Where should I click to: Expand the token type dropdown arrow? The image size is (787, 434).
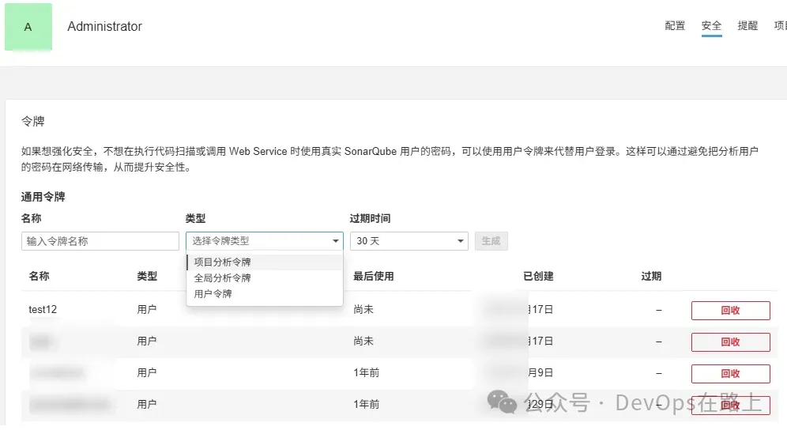coord(335,241)
